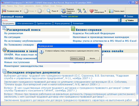Increase font size with larger A icon
This screenshot has width=139, height=106.
pyautogui.click(x=79, y=11)
